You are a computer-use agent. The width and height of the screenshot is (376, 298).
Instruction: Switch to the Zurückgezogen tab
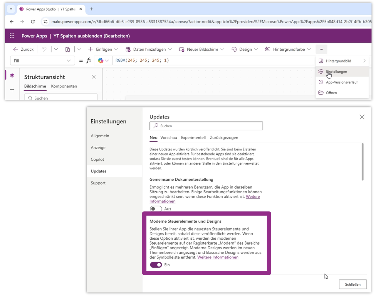[x=224, y=138]
